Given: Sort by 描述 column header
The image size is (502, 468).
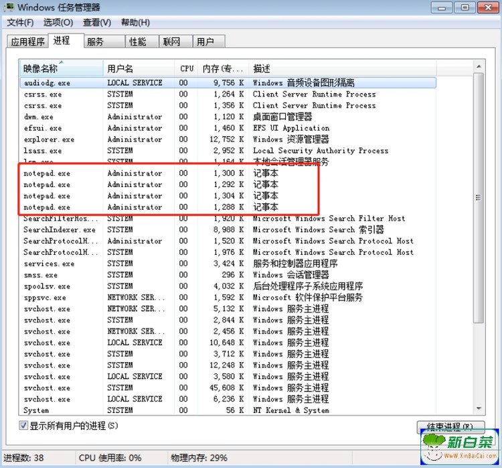Looking at the screenshot, I should coord(343,68).
